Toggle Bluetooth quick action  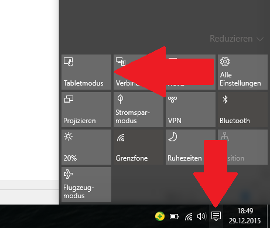[x=242, y=110]
